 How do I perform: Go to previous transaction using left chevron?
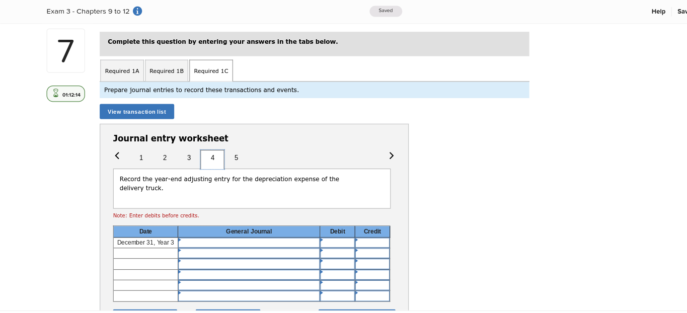pos(117,155)
